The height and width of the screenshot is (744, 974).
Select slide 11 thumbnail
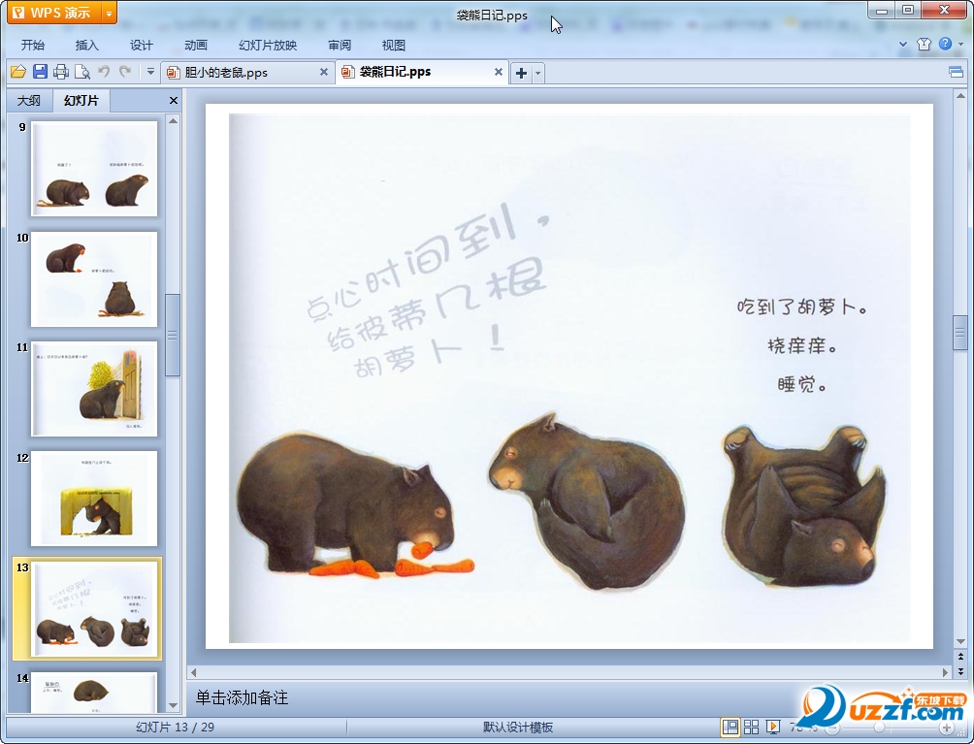click(94, 389)
